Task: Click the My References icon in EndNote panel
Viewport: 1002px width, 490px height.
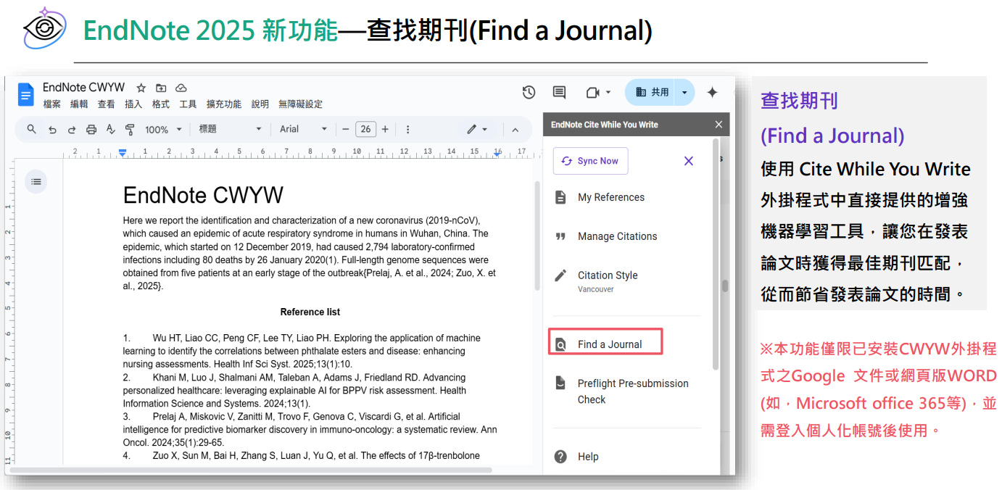Action: 560,196
